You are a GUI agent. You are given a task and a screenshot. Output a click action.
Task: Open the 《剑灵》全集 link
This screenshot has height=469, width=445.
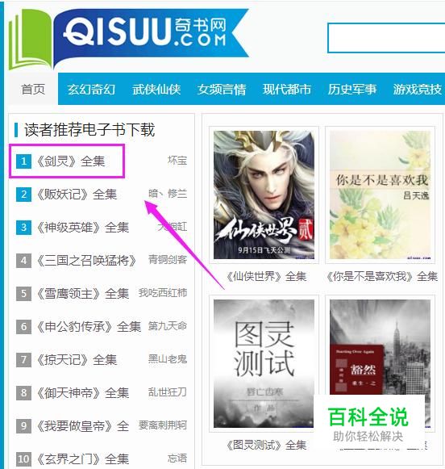(70, 161)
